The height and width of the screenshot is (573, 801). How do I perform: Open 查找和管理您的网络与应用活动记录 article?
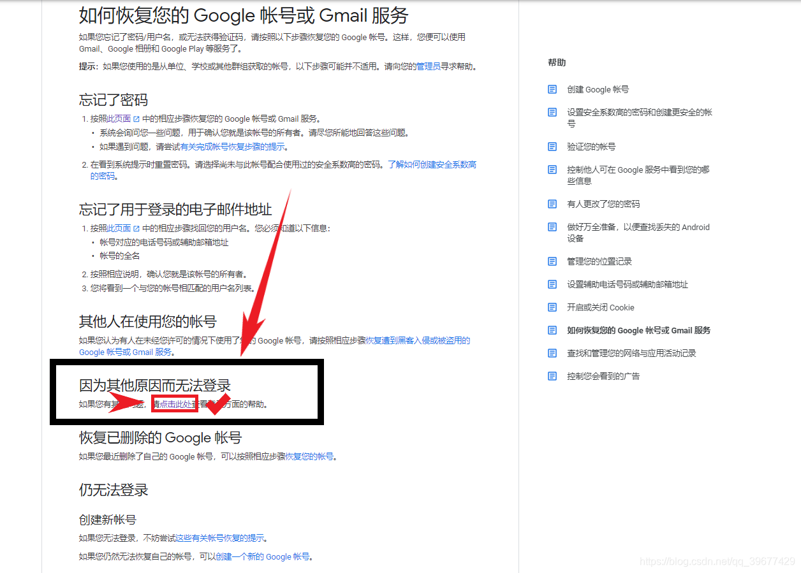pyautogui.click(x=631, y=354)
